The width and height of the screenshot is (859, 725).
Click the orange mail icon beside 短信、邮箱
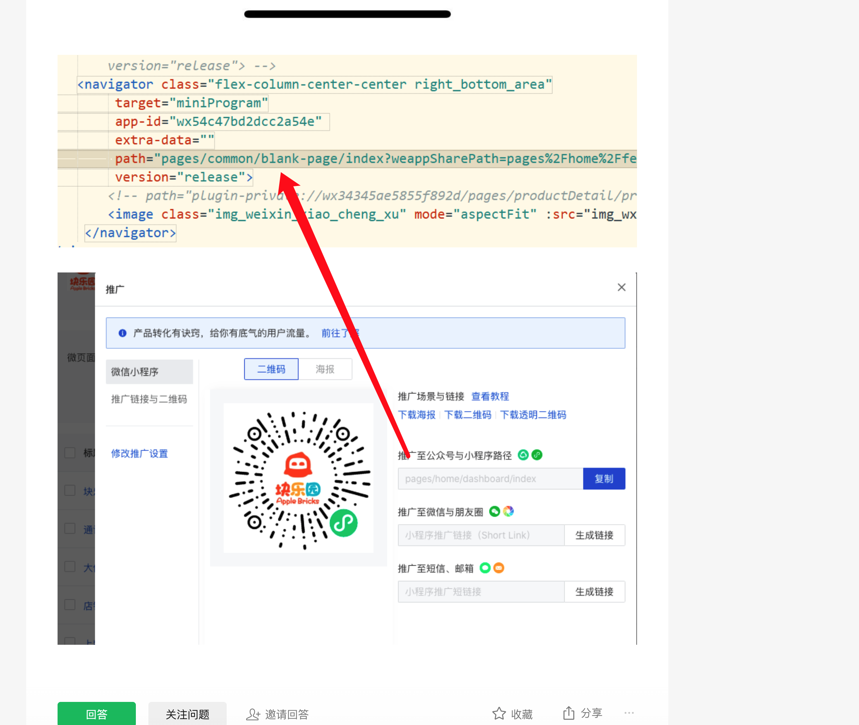coord(498,568)
